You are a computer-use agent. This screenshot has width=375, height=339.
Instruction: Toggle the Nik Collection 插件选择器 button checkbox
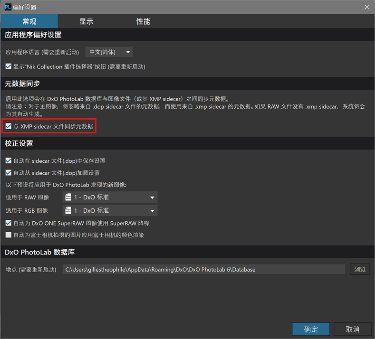click(9, 66)
